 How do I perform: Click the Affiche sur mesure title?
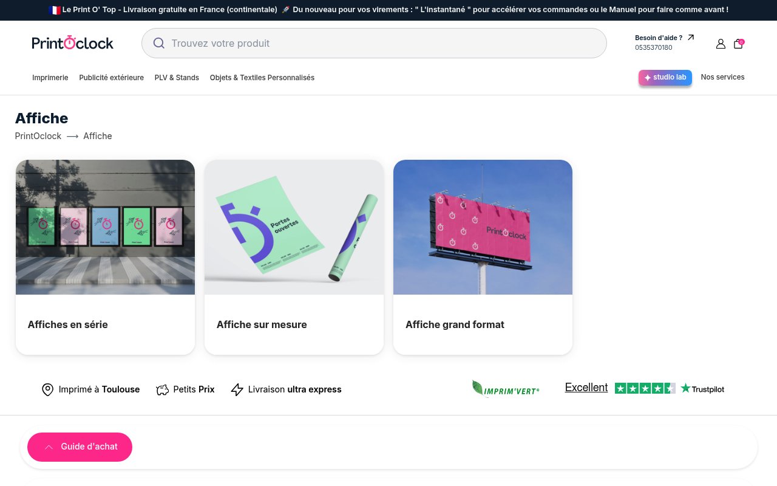coord(262,324)
